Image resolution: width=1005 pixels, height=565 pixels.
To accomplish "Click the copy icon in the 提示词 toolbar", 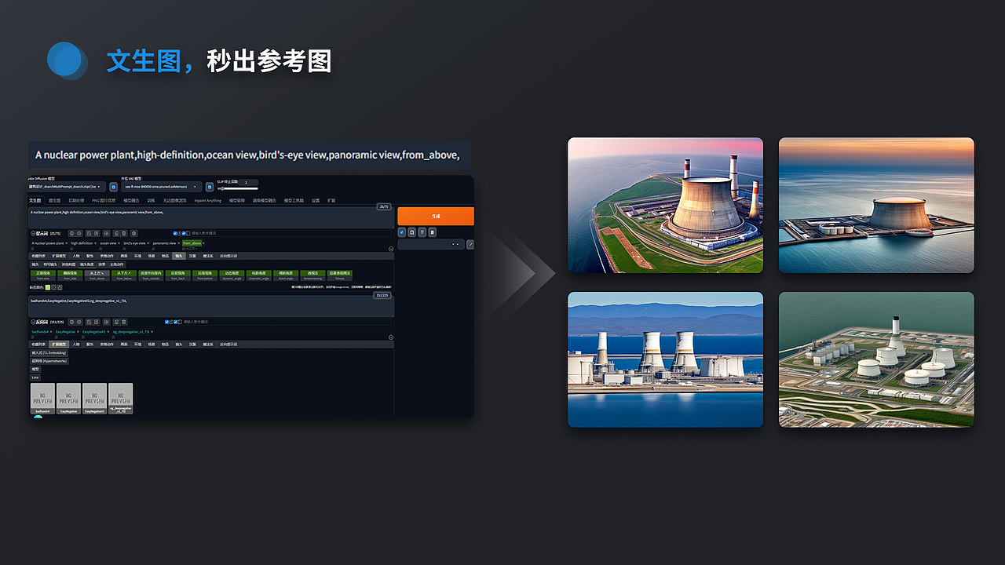I will point(90,233).
